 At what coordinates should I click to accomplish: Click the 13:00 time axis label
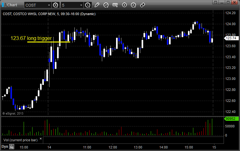138,147
